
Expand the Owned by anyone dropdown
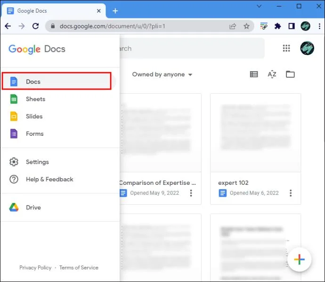click(x=162, y=75)
